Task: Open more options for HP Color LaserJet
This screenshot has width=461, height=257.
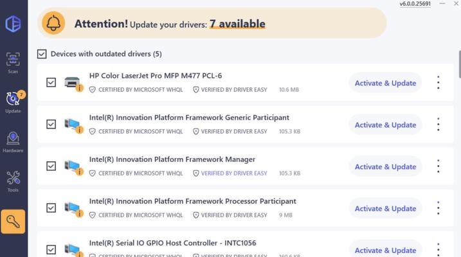Action: point(438,82)
